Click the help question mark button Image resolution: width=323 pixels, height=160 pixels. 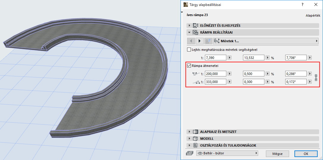point(302,4)
